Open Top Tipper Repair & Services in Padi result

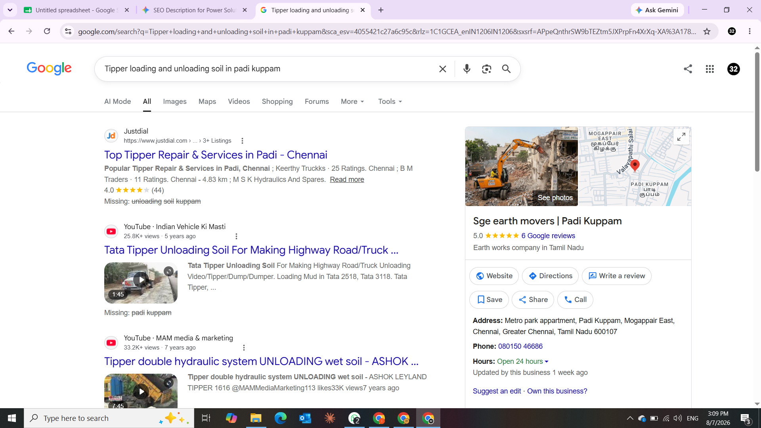click(x=216, y=155)
